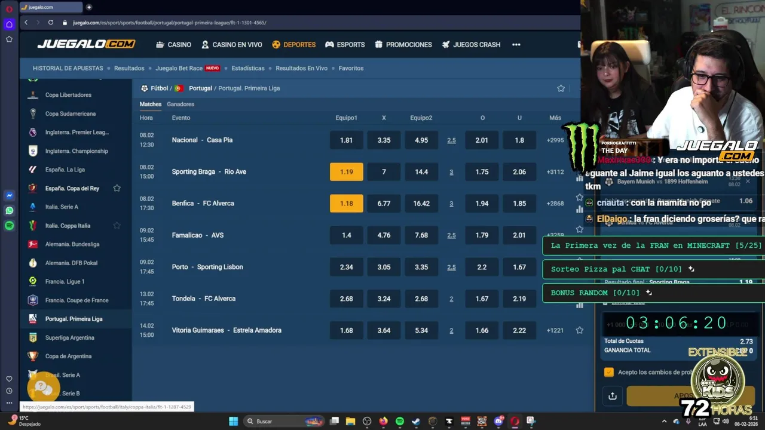Image resolution: width=765 pixels, height=430 pixels.
Task: Select the DEPORTES tab
Action: pos(293,45)
